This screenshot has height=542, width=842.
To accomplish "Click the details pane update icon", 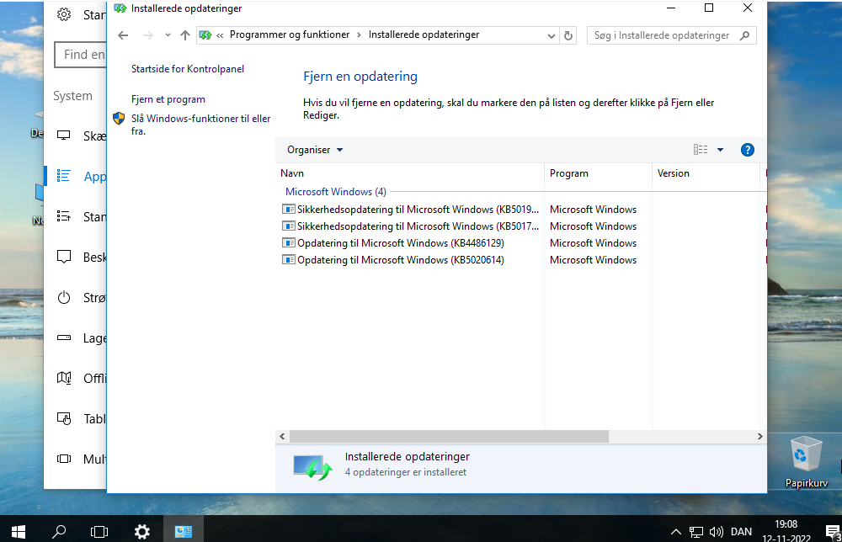I will click(312, 467).
